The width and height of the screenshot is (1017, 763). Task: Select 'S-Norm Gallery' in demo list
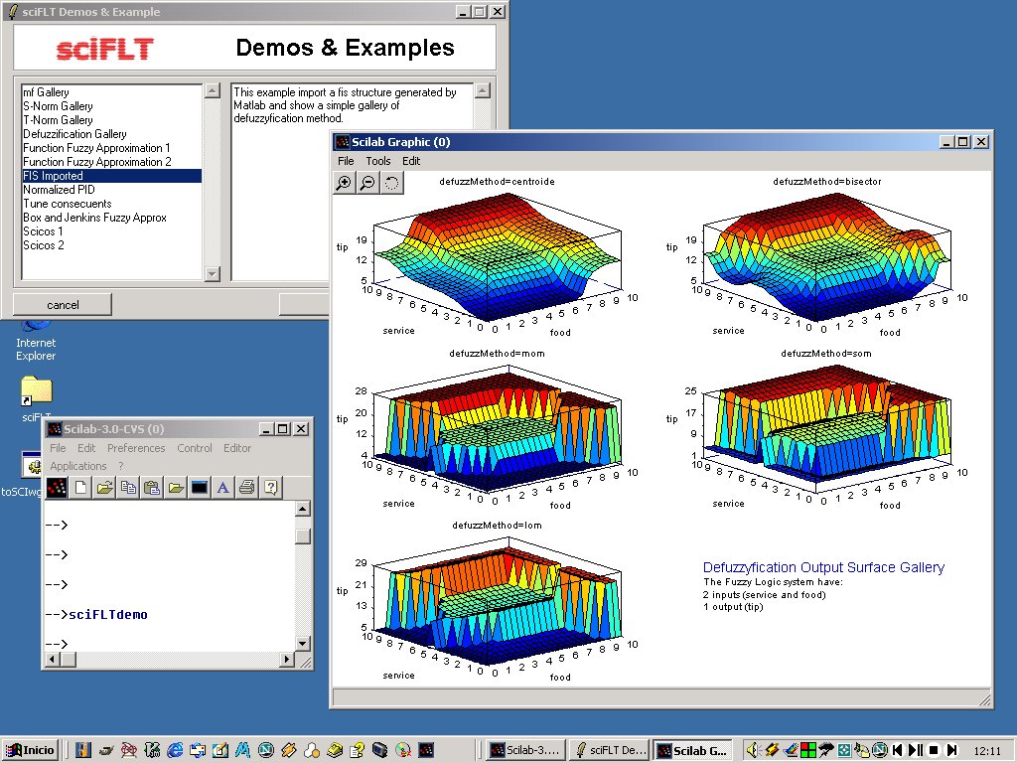111,105
